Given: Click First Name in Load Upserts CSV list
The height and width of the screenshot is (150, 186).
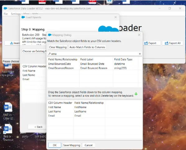Looking at the screenshot, I should [29, 71].
